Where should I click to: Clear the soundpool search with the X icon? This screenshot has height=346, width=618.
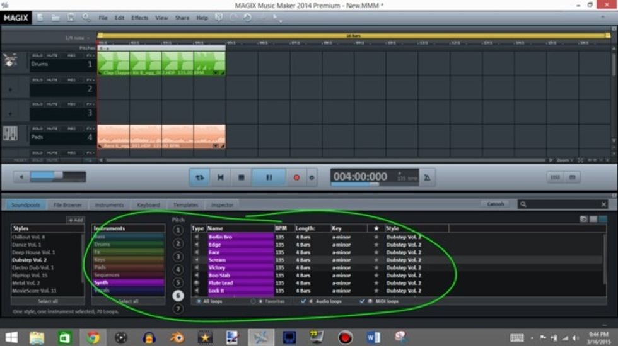pyautogui.click(x=603, y=204)
